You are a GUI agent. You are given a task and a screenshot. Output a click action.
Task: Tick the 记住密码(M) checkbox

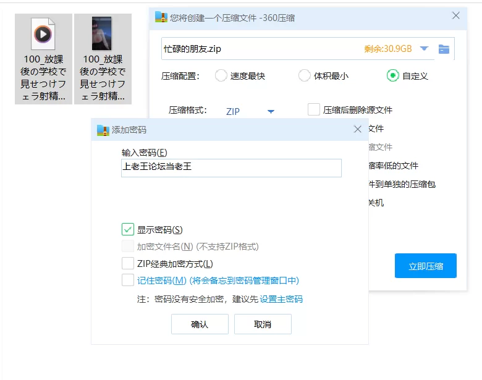(x=127, y=280)
